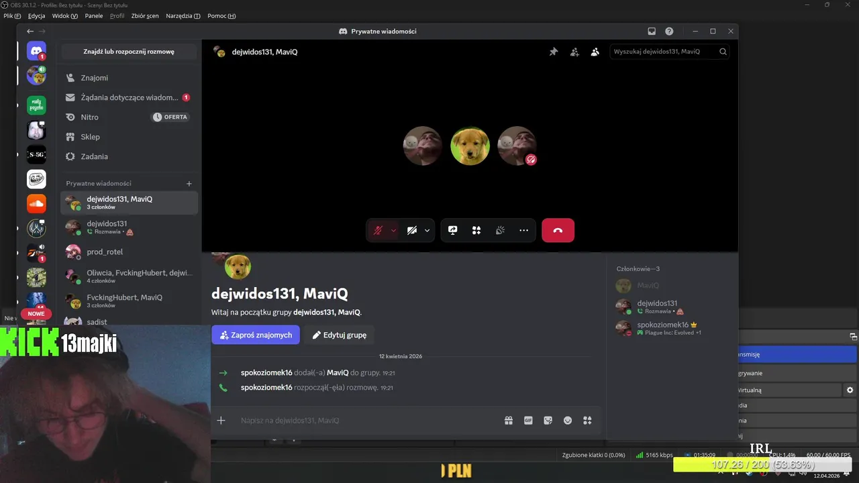
Task: Open the emoji picker
Action: point(568,421)
